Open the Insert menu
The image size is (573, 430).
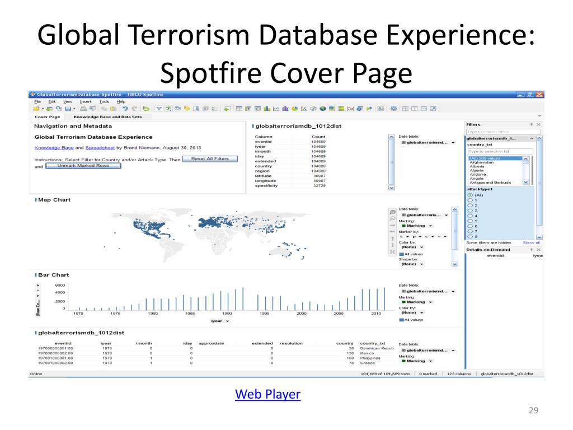[x=86, y=102]
